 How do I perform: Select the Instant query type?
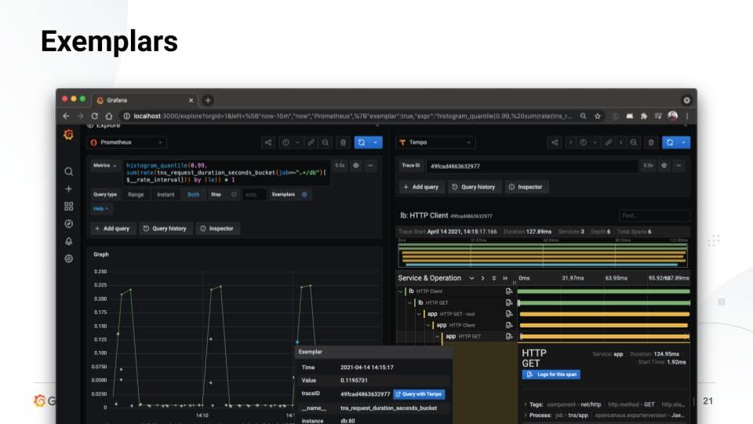pos(166,194)
